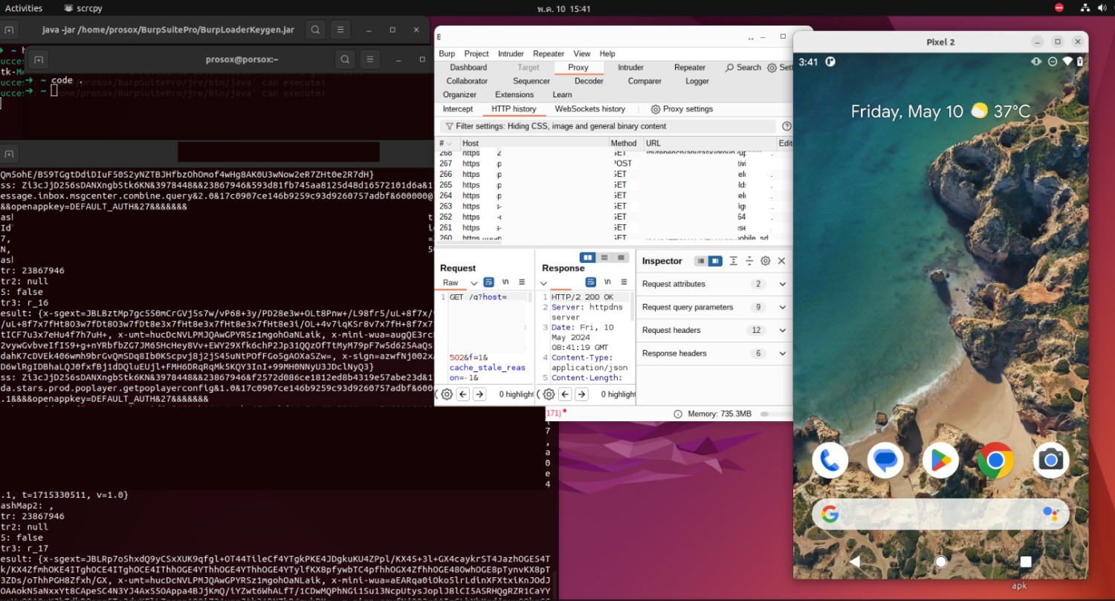Tap Google search bar on Pixel 2
The height and width of the screenshot is (601, 1115).
[x=940, y=514]
